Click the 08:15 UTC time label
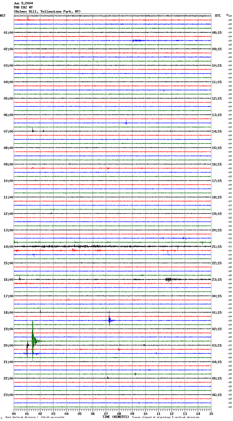 click(217, 33)
